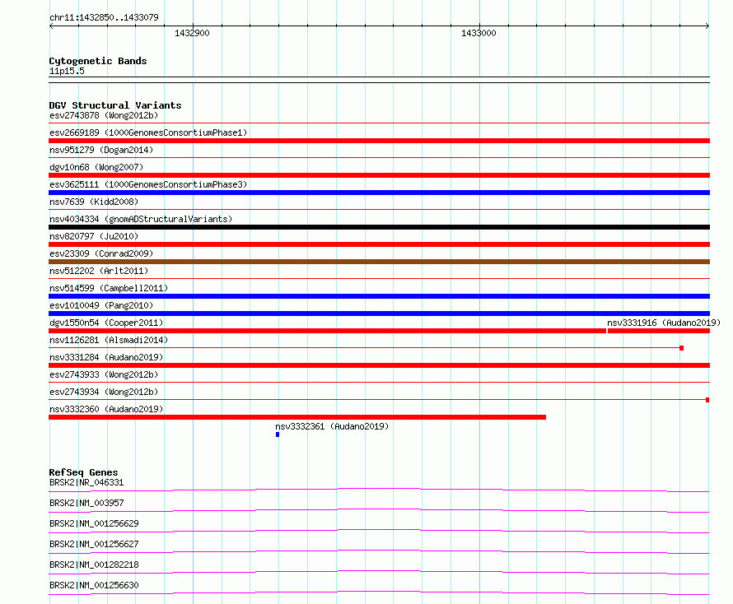Select the 11p15.5 cytogenetic band label
The height and width of the screenshot is (604, 733).
tap(67, 71)
